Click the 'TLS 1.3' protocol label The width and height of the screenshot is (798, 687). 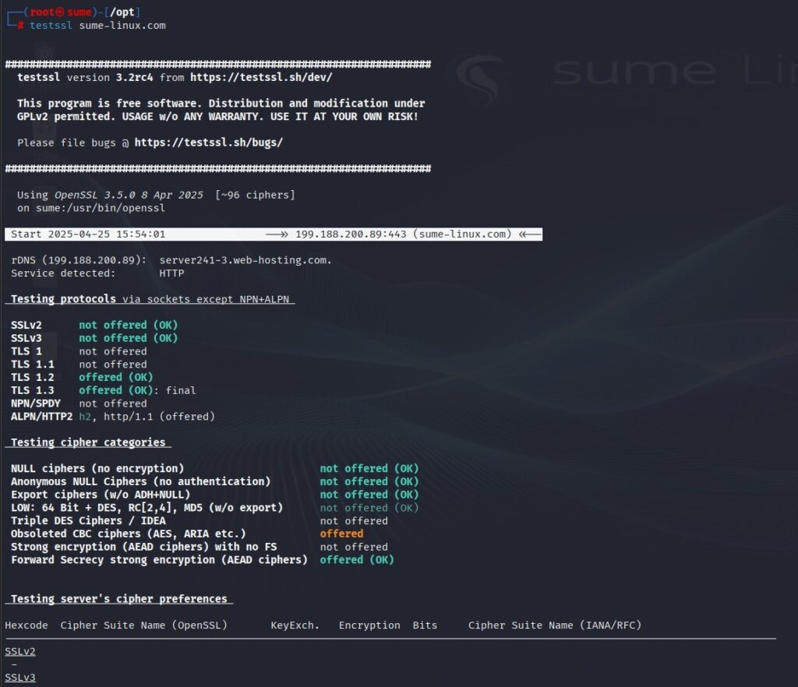tap(33, 390)
